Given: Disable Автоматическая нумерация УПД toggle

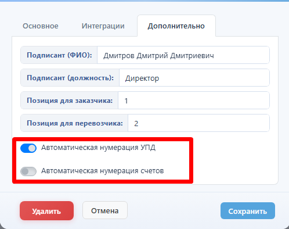Looking at the screenshot, I should (x=28, y=148).
